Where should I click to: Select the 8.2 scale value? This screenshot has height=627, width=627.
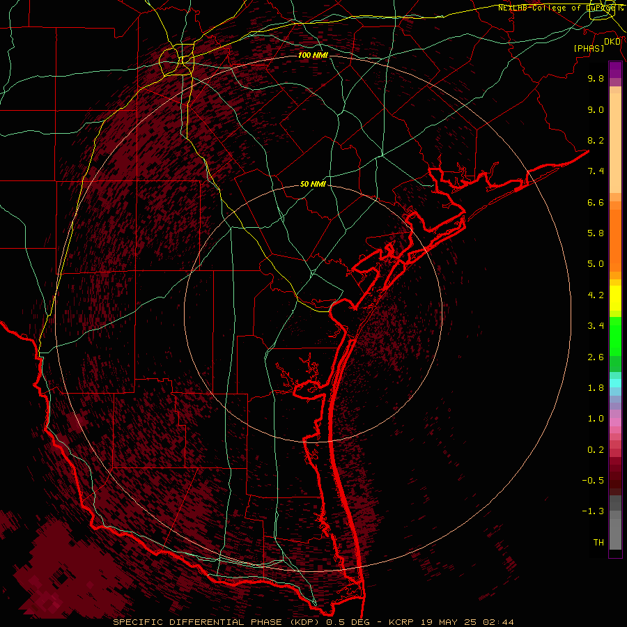click(596, 140)
